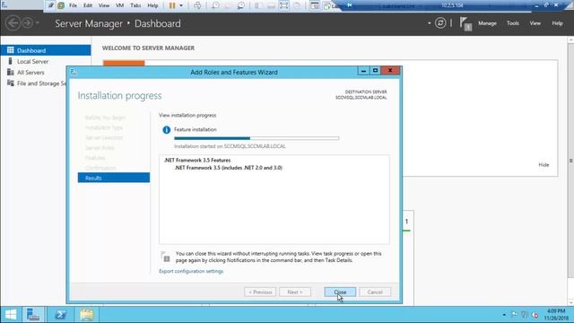Click the Previous button in the wizard
The image size is (574, 323).
(x=260, y=292)
